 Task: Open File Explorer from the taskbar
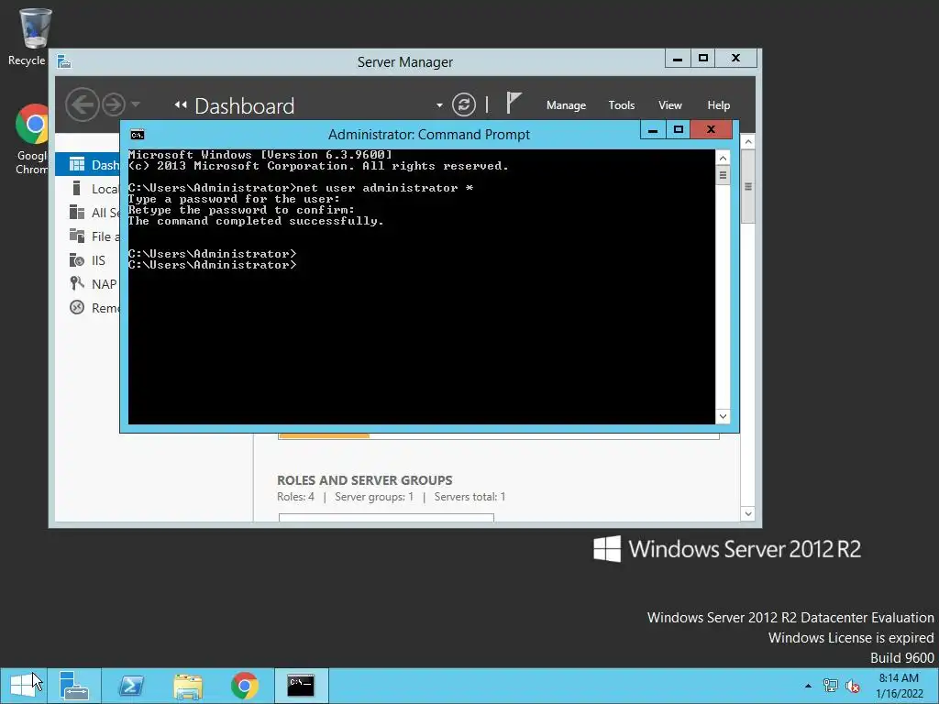pos(187,686)
